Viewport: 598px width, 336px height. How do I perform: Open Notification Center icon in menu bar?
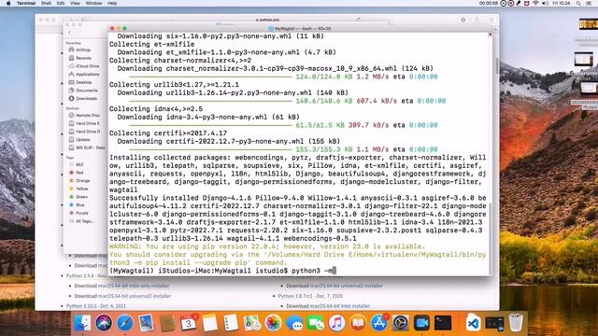tap(589, 3)
